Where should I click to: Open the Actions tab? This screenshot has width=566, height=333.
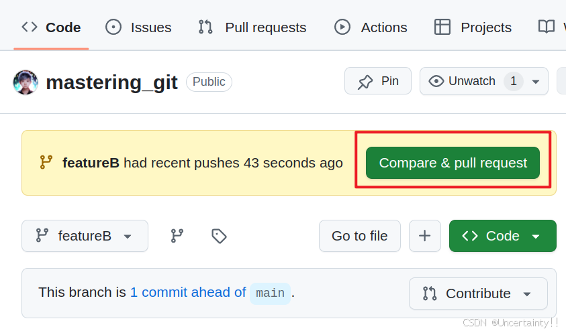point(371,27)
